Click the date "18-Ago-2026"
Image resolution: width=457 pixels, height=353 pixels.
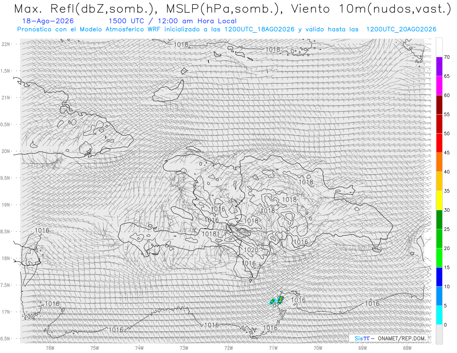pyautogui.click(x=48, y=21)
